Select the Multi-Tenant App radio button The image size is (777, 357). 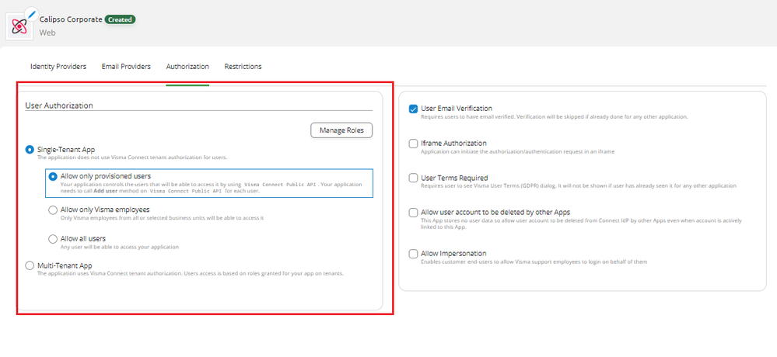click(30, 265)
